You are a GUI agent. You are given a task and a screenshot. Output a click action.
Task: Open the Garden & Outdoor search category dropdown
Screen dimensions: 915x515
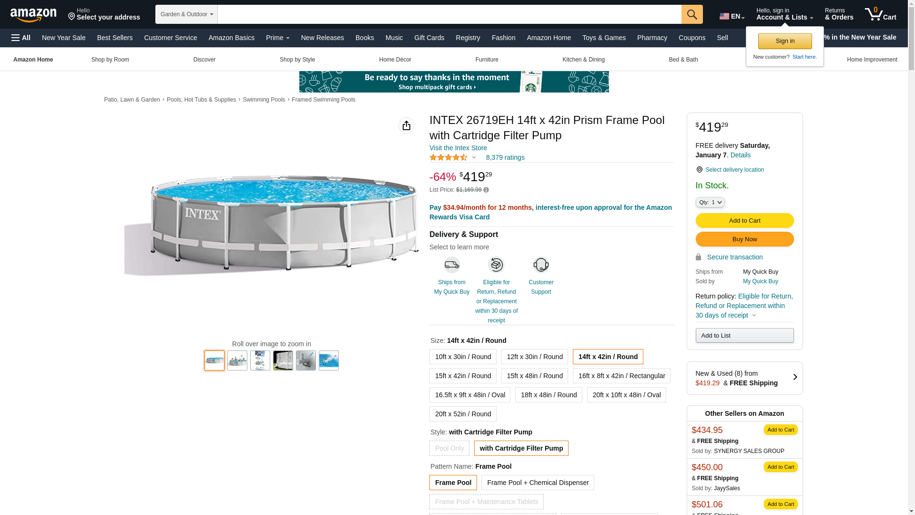[x=186, y=14]
